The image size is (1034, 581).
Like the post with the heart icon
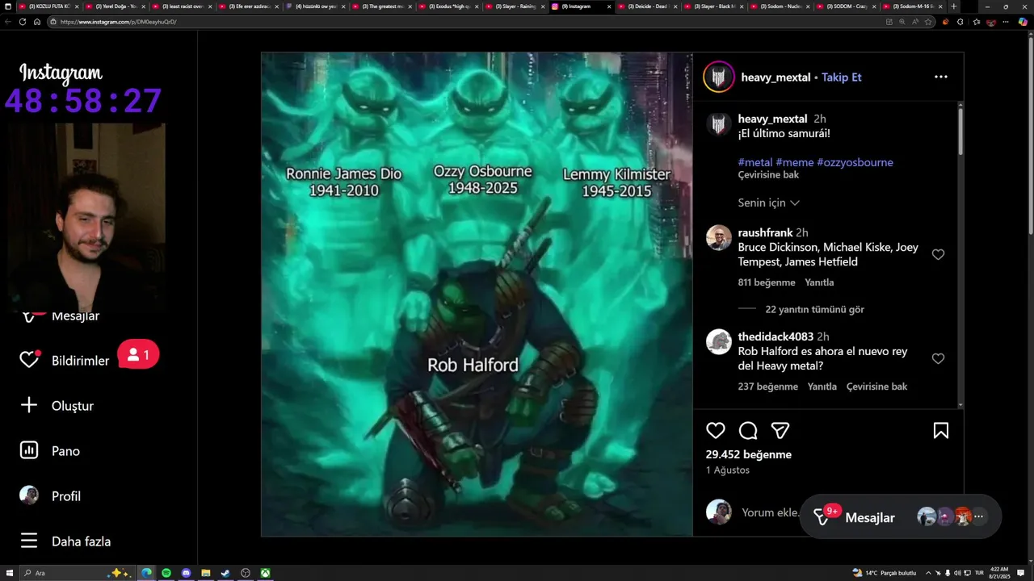(716, 430)
